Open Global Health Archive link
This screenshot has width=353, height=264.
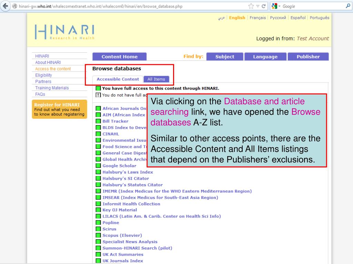pyautogui.click(x=124, y=159)
